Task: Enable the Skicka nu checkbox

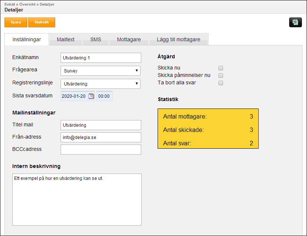Action: click(x=221, y=68)
